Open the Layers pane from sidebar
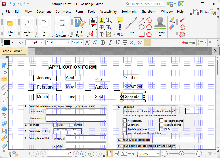220x158 pixels. [4, 109]
